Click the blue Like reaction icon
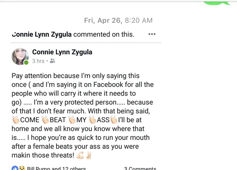 [15, 168]
